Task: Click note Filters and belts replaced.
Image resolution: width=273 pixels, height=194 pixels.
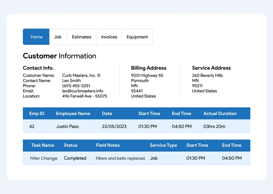Action: click(120, 158)
